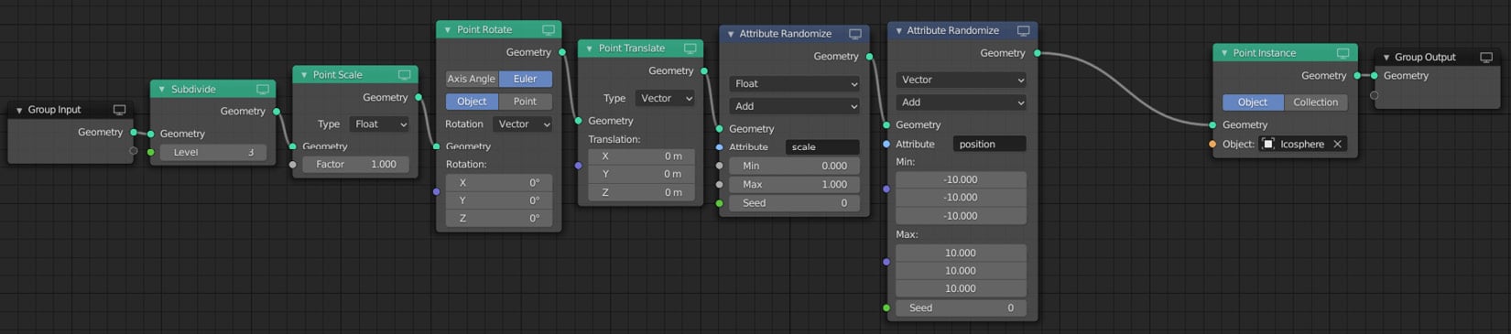Select Point space in Point Rotate

(x=526, y=102)
